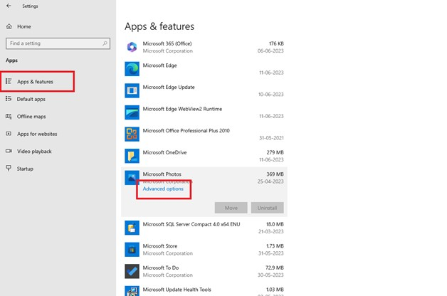Click the Microsoft Store app icon
This screenshot has height=296, width=447.
click(132, 249)
